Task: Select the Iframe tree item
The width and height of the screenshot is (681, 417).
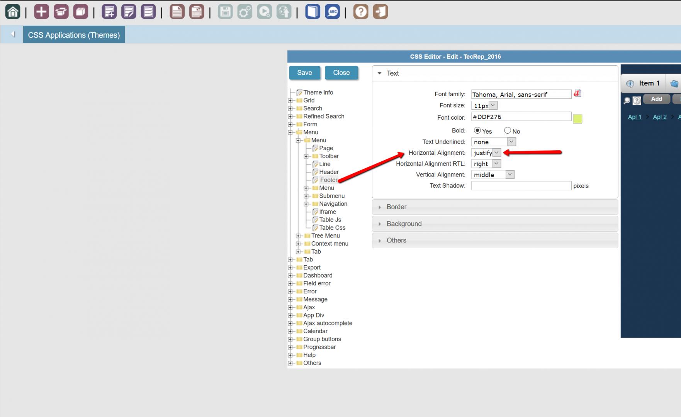Action: pos(328,212)
